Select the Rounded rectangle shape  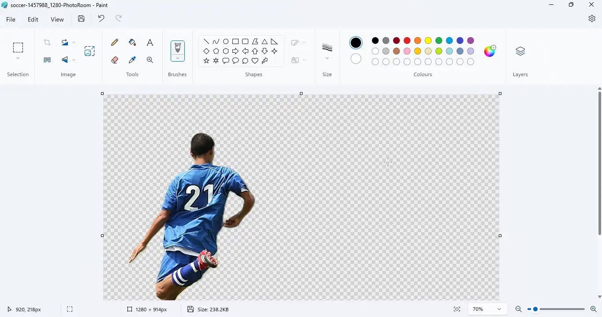(245, 41)
